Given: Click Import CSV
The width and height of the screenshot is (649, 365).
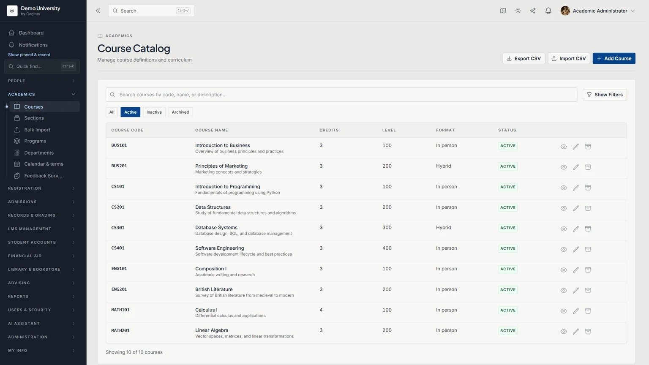Looking at the screenshot, I should coord(569,58).
